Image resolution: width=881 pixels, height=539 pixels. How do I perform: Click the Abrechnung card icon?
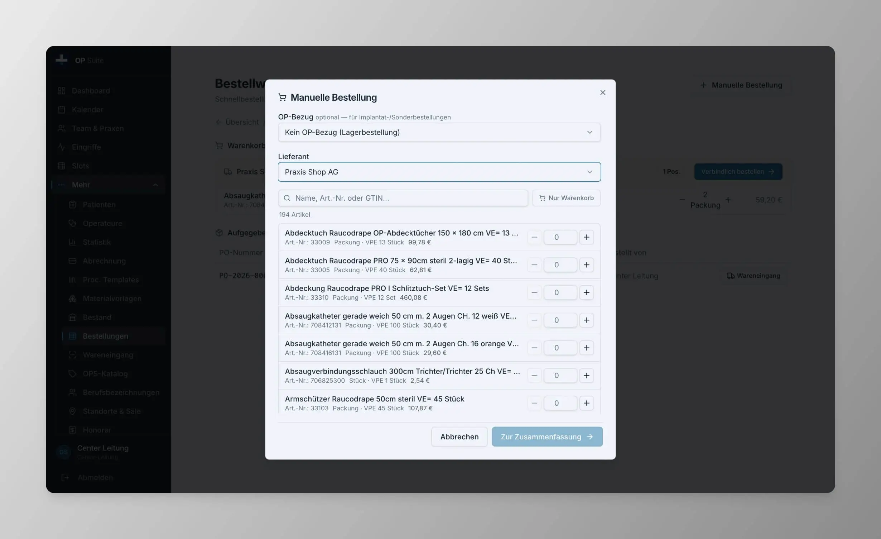(x=72, y=261)
